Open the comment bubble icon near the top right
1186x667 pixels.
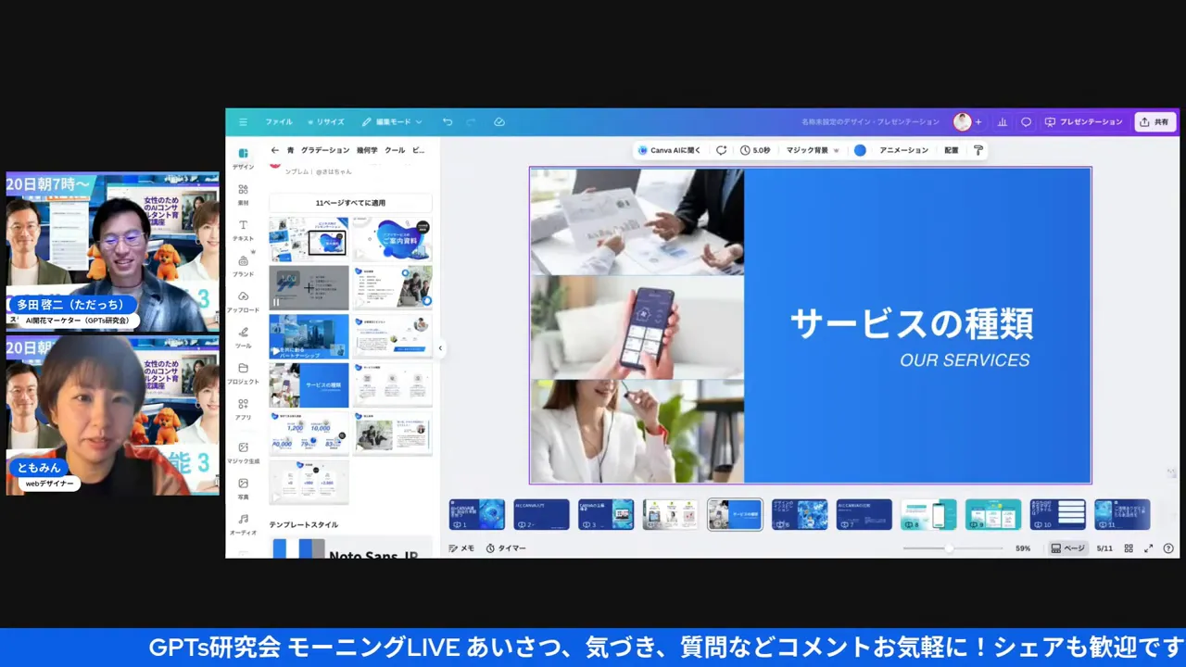pyautogui.click(x=1025, y=121)
